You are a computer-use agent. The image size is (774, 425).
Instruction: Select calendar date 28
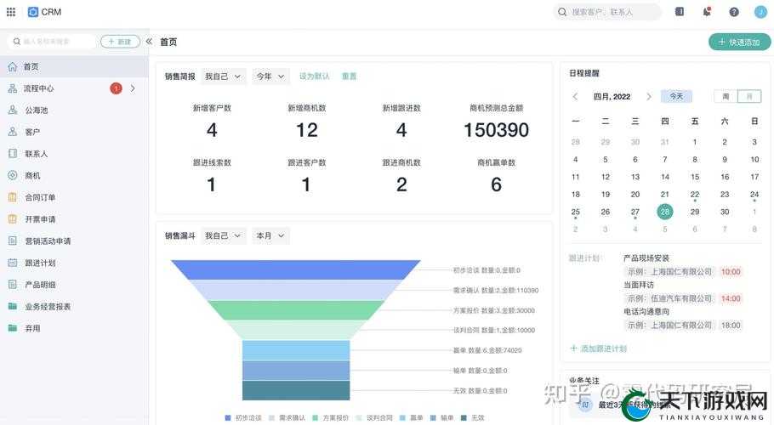coord(665,212)
